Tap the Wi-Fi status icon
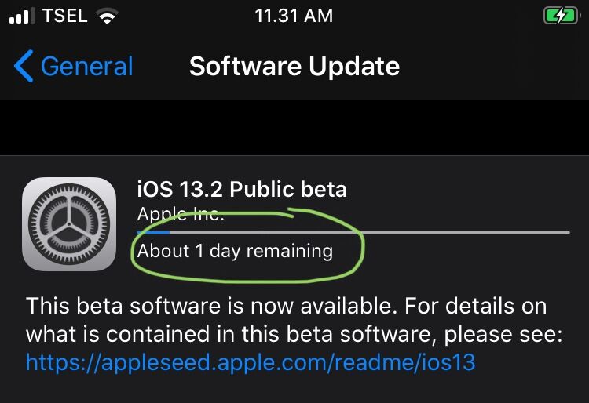589x403 pixels. pos(107,16)
